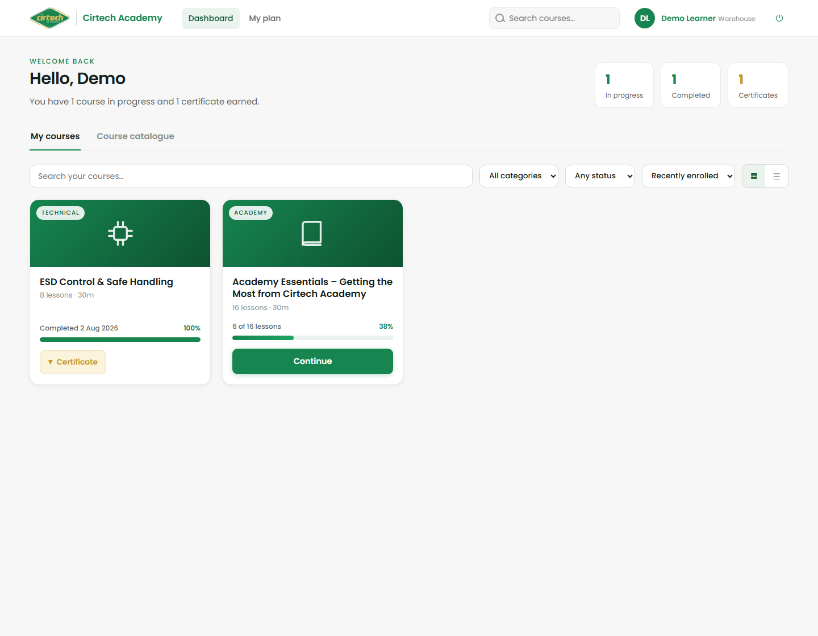Open the Dashboard nav item
Image resolution: width=818 pixels, height=636 pixels.
(x=211, y=18)
